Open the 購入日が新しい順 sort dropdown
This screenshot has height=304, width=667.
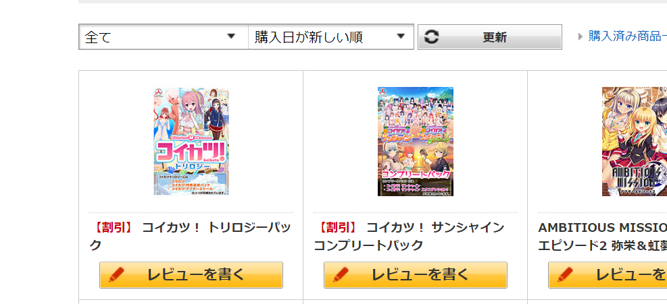point(331,37)
